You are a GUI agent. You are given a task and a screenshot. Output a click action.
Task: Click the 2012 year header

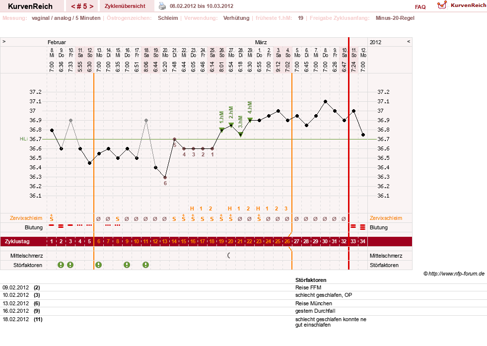(x=375, y=42)
